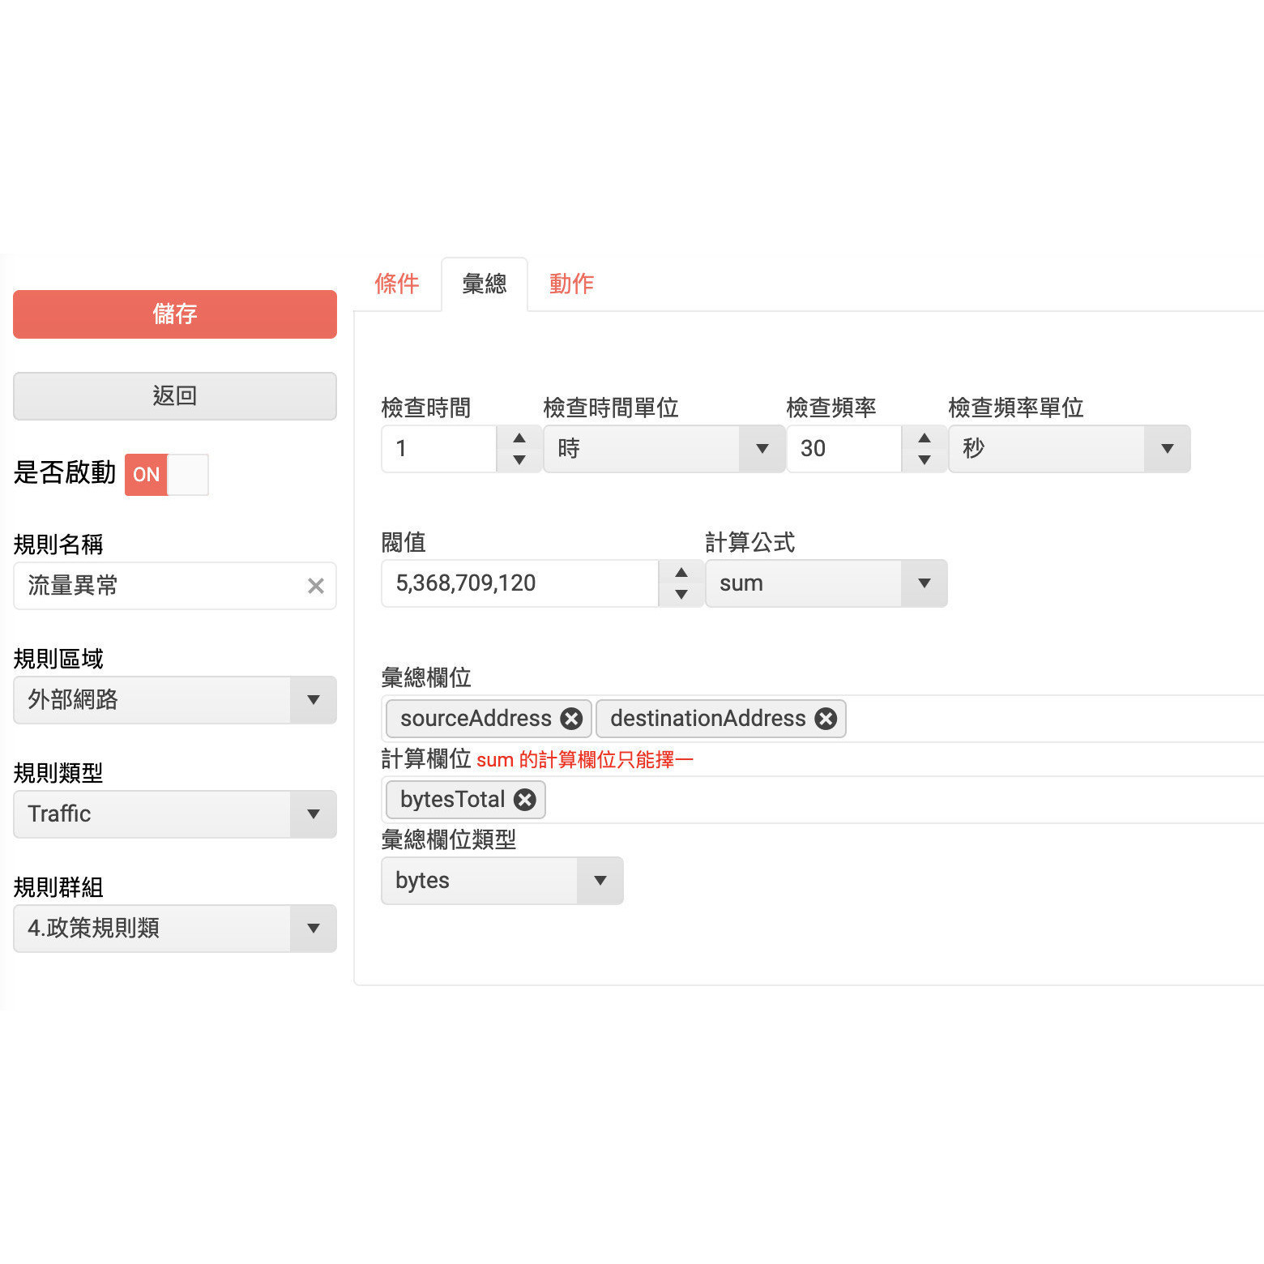The width and height of the screenshot is (1264, 1264).
Task: Expand the 規則區域 region dropdown
Action: tap(314, 700)
